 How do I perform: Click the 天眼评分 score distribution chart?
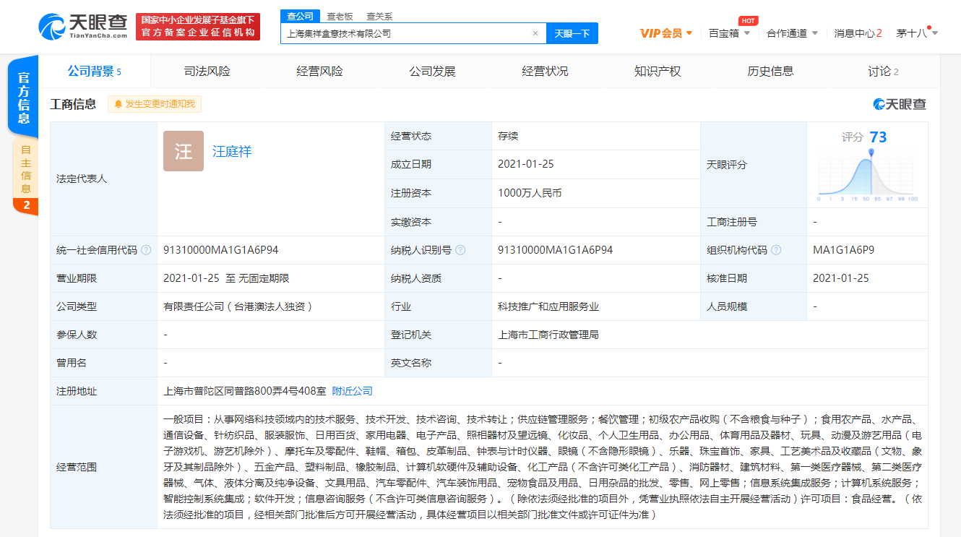point(867,173)
